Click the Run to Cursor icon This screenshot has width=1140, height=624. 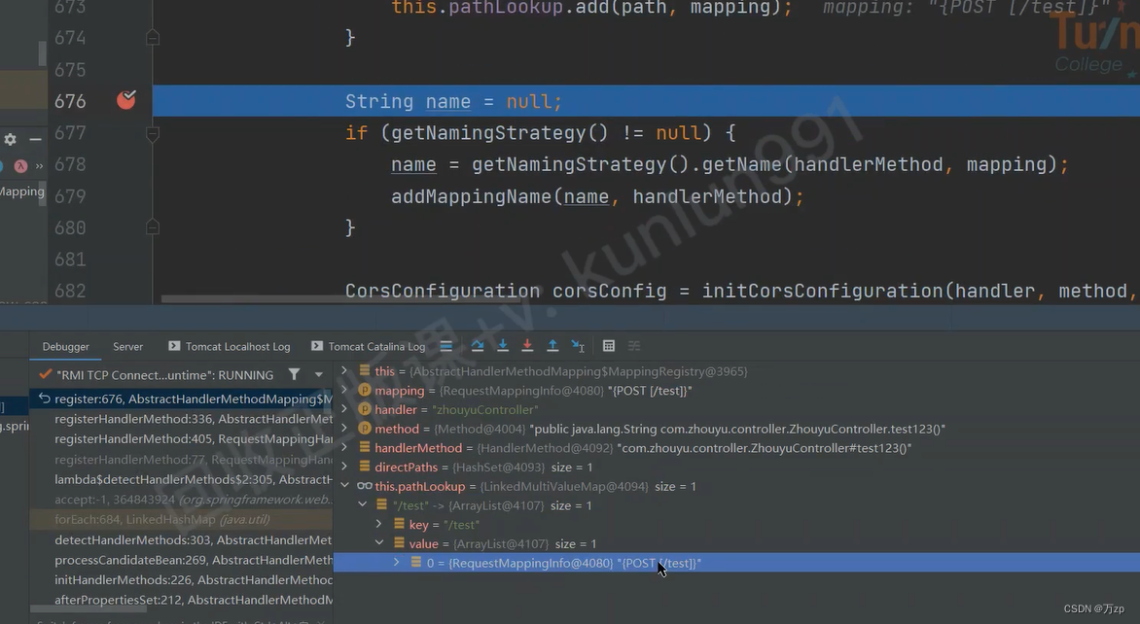click(x=578, y=346)
